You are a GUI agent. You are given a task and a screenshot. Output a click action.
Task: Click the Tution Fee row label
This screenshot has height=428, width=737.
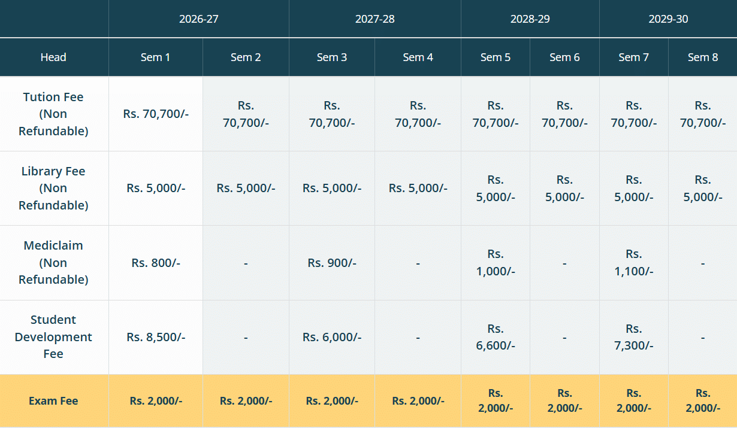(53, 114)
